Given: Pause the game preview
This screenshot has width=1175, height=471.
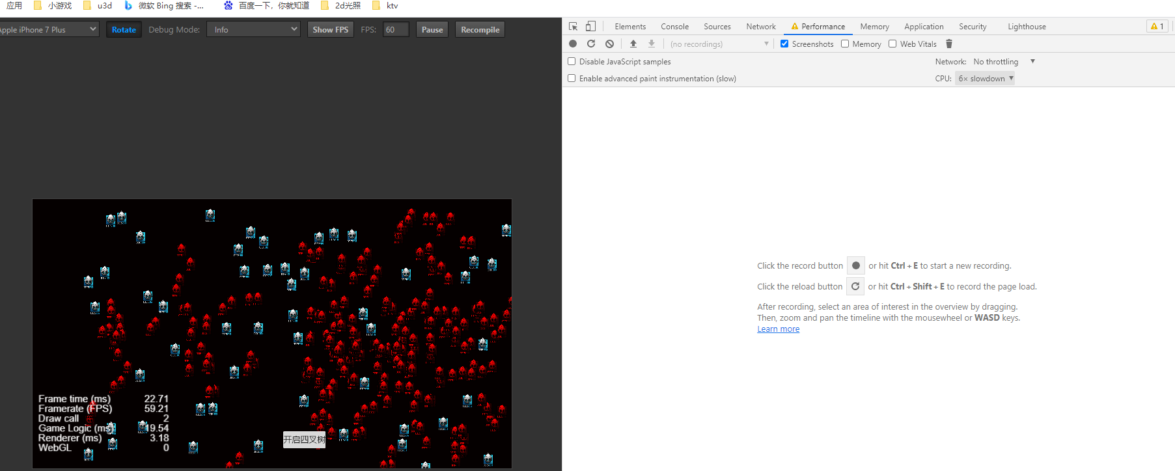Looking at the screenshot, I should coord(432,29).
